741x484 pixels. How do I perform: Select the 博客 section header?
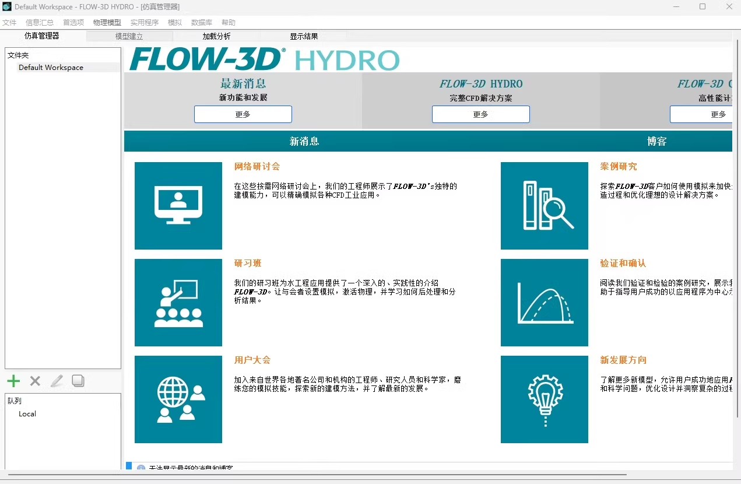(657, 141)
